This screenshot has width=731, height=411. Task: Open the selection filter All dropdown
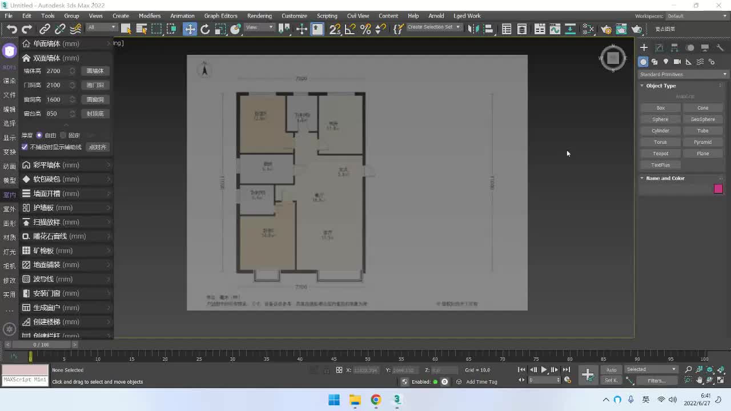coord(102,27)
